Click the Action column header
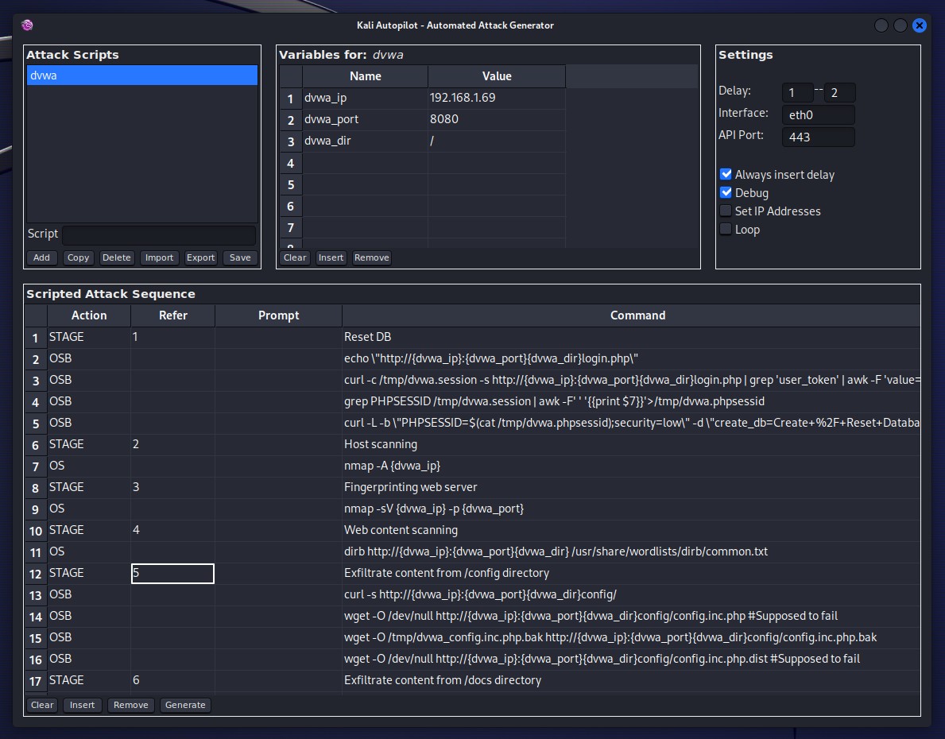945x739 pixels. (x=89, y=315)
